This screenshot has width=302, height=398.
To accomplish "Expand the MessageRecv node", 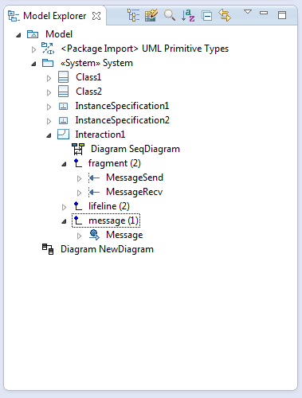I will point(79,193).
